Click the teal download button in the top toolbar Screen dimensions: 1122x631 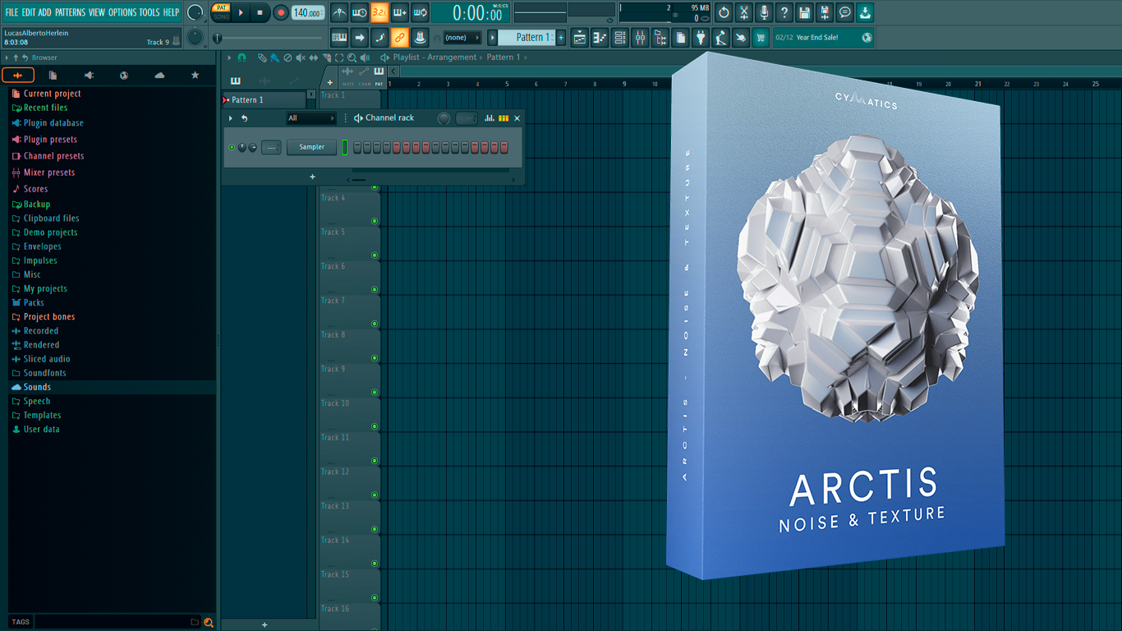(865, 12)
